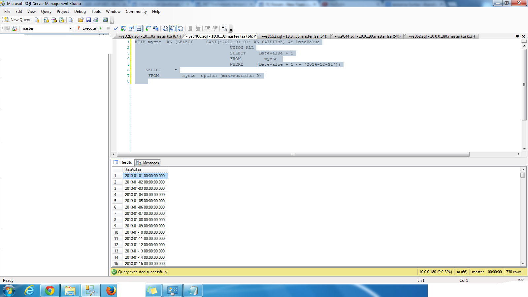This screenshot has height=297, width=528.
Task: Uncomment the selected lines
Action: pyautogui.click(x=198, y=28)
